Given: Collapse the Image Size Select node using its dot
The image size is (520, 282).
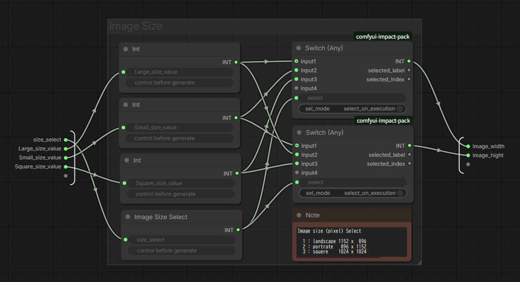Looking at the screenshot, I should (128, 217).
